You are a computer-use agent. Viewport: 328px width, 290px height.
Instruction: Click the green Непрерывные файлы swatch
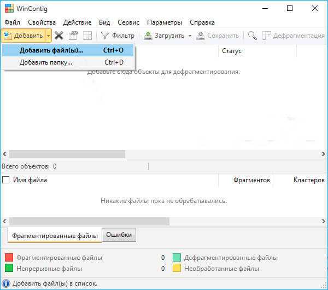coord(9,268)
